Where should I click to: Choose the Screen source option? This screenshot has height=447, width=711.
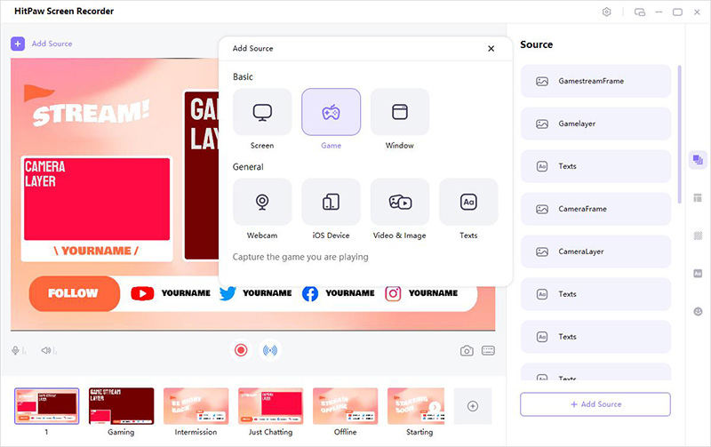(x=262, y=113)
